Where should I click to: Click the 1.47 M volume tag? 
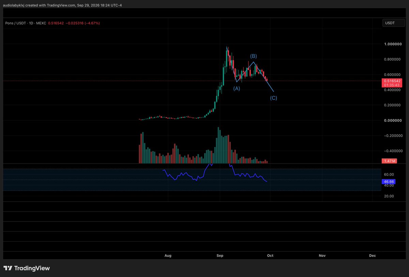coord(389,160)
